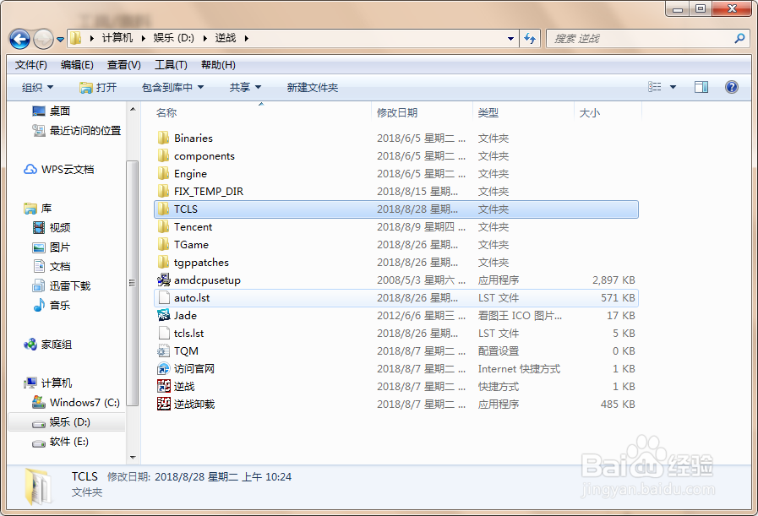Screen dimensions: 758x516
Task: Open the address bar history dropdown
Action: click(510, 39)
